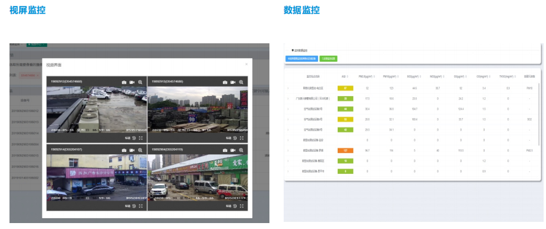Take snapshot of camera 19092904 feed
Image resolution: width=546 pixels, height=229 pixels.
pos(225,150)
